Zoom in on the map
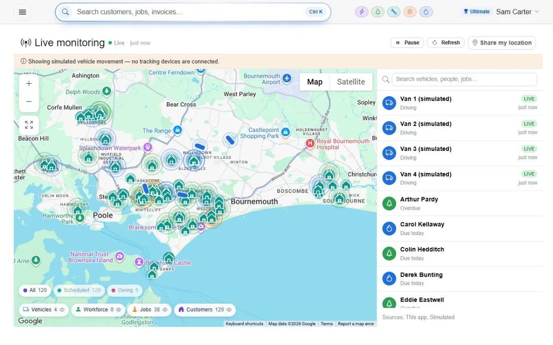This screenshot has width=553, height=345. (29, 84)
